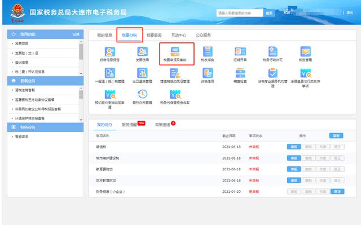Click 更正 button for 财务报表 row
The width and height of the screenshot is (361, 225).
tap(337, 191)
